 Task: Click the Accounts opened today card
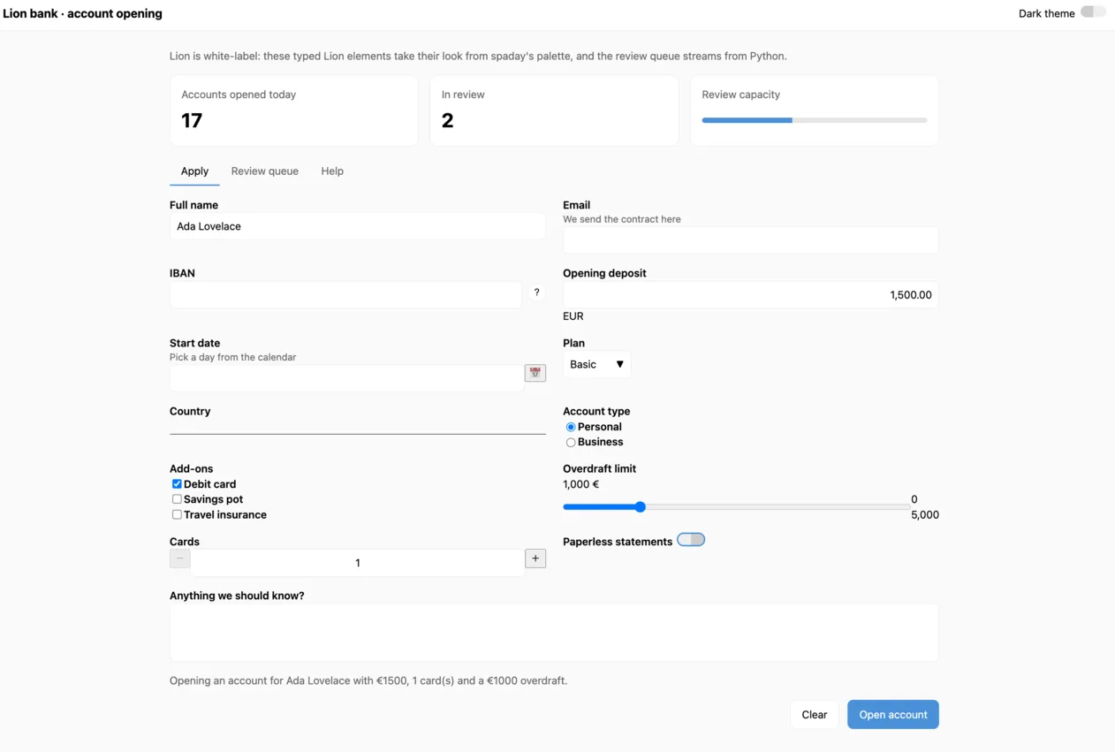(294, 110)
